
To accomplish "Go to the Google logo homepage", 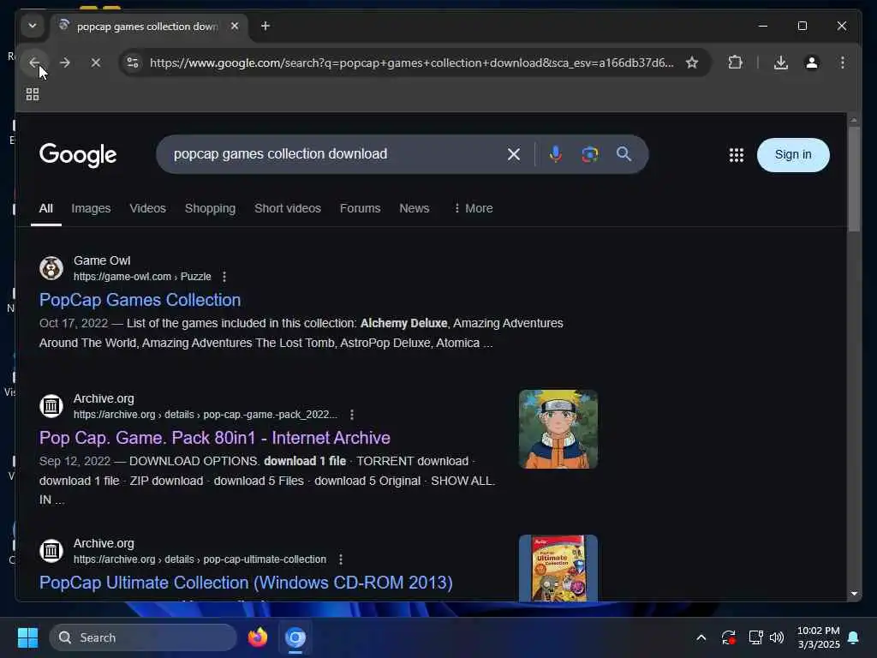I will [x=78, y=155].
